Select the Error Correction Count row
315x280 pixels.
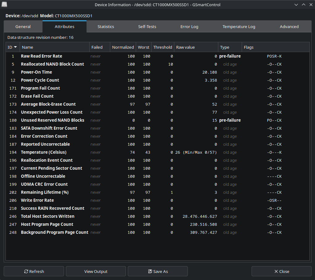(158, 136)
